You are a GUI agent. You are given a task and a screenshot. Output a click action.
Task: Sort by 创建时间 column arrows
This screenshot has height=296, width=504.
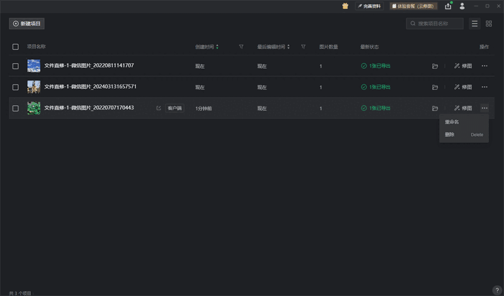(x=217, y=47)
